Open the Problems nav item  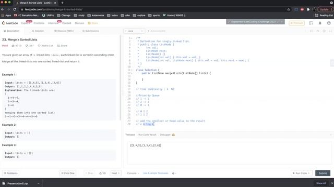point(39,23)
